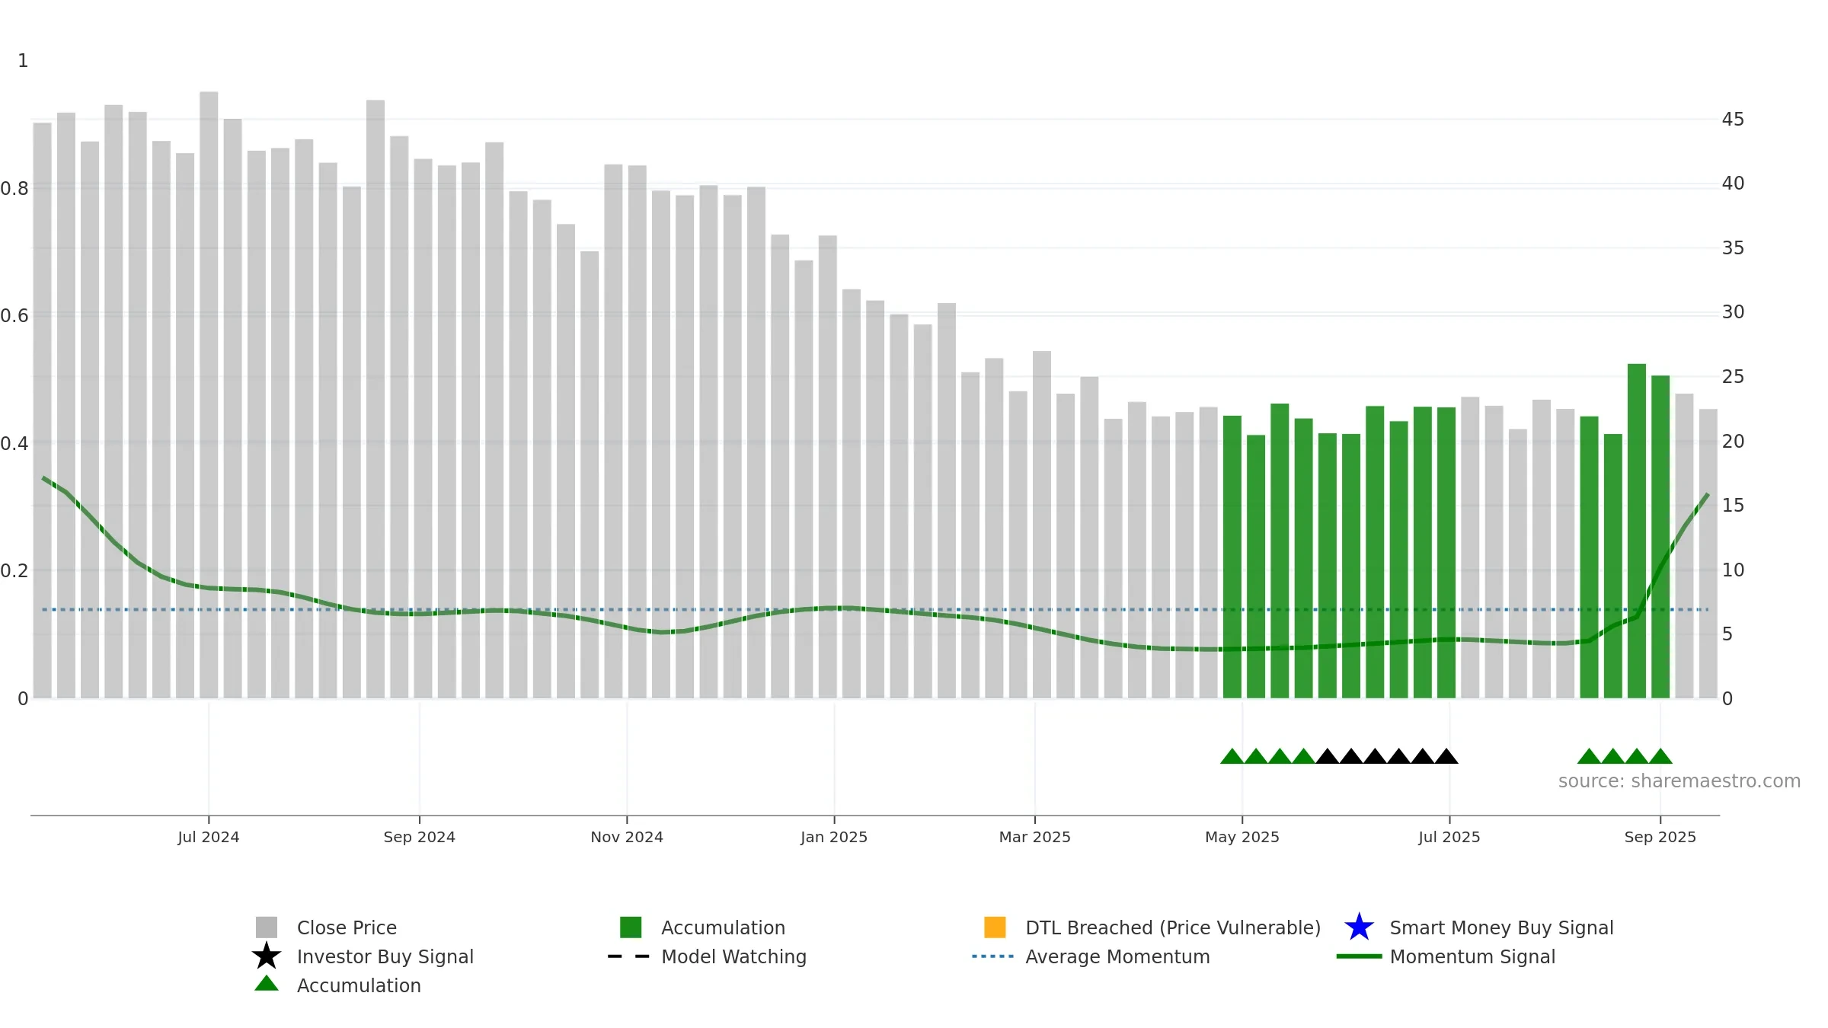
Task: Click the Jul 2024 axis label
Action: click(x=209, y=837)
